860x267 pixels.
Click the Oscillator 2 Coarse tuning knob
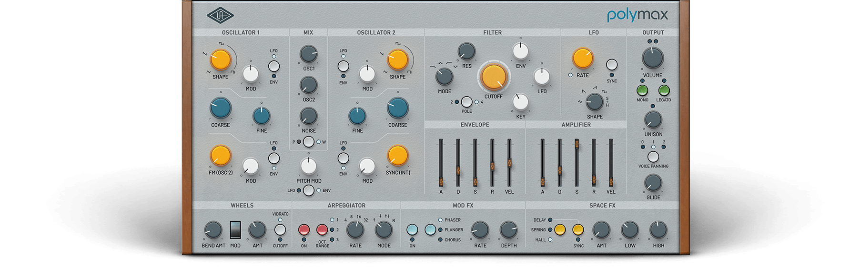397,109
